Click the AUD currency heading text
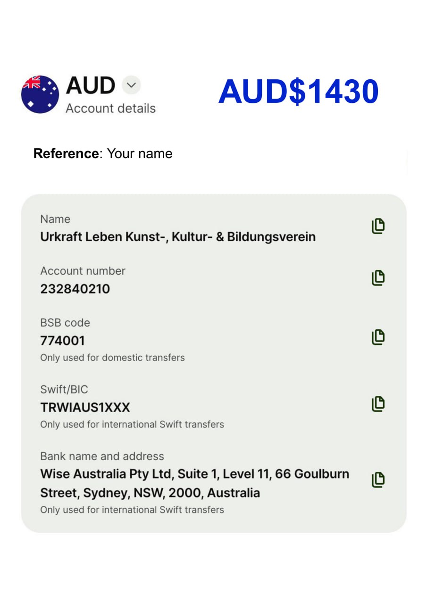Image resolution: width=427 pixels, height=604 pixels. [91, 85]
